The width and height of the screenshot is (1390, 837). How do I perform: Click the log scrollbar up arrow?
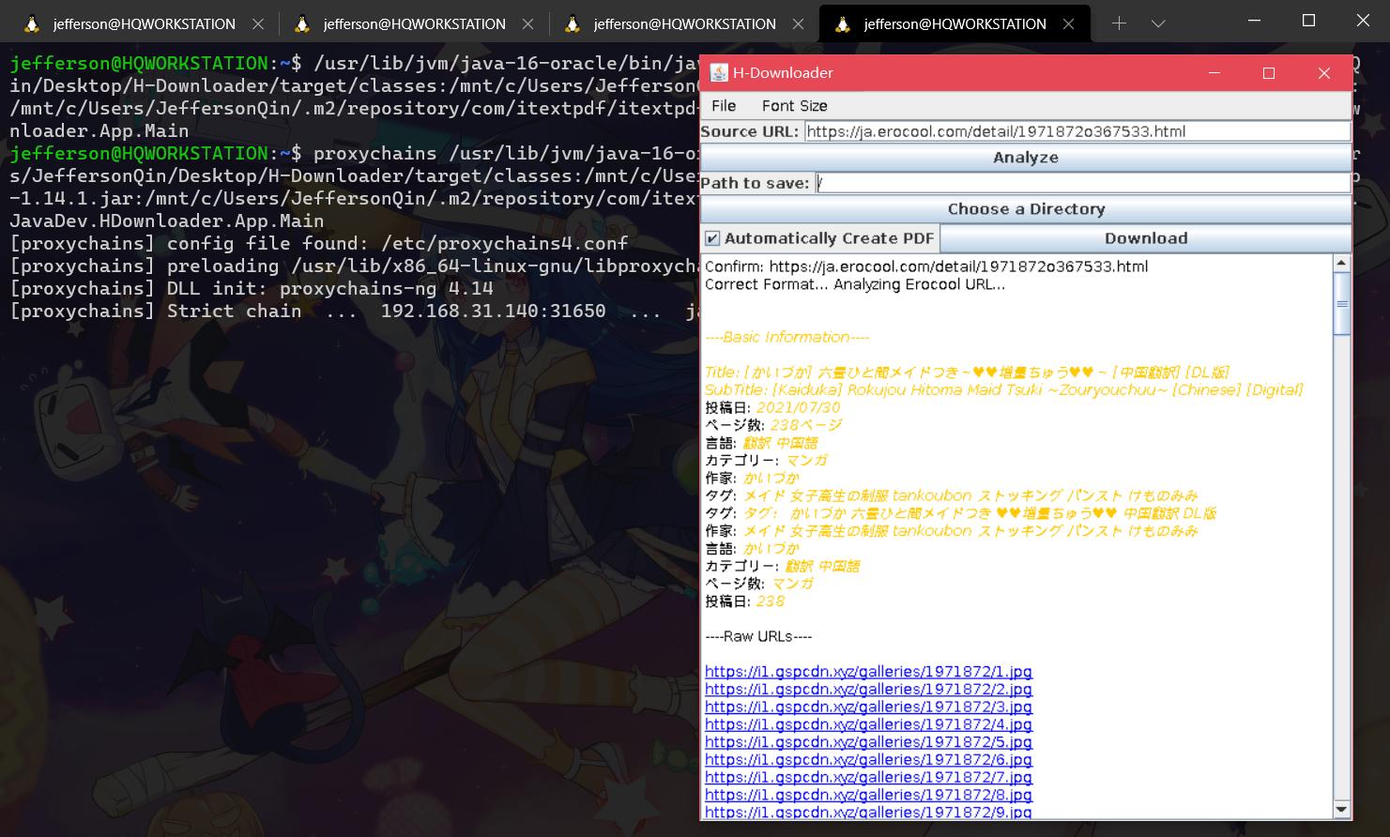pos(1341,263)
